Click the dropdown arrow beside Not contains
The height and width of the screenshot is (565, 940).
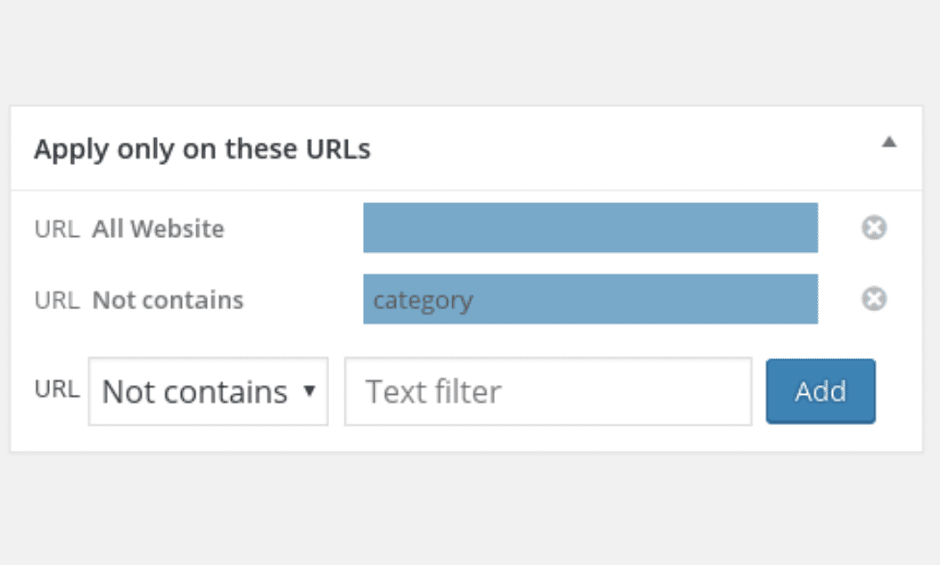pos(309,391)
